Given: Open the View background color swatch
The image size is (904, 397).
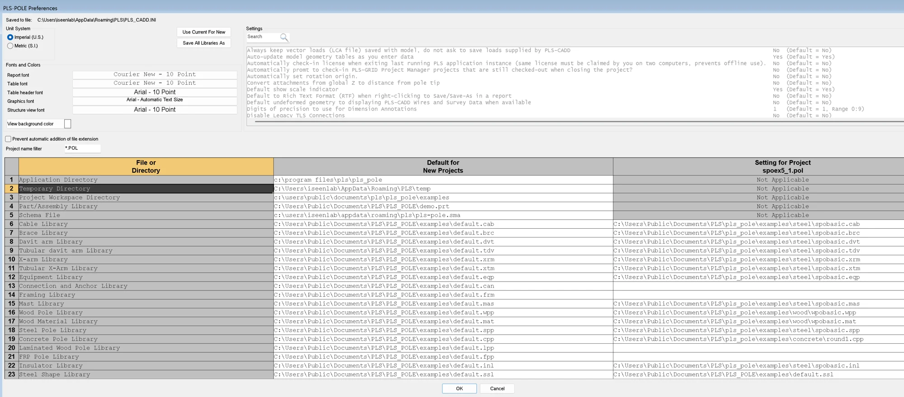Looking at the screenshot, I should (x=67, y=124).
